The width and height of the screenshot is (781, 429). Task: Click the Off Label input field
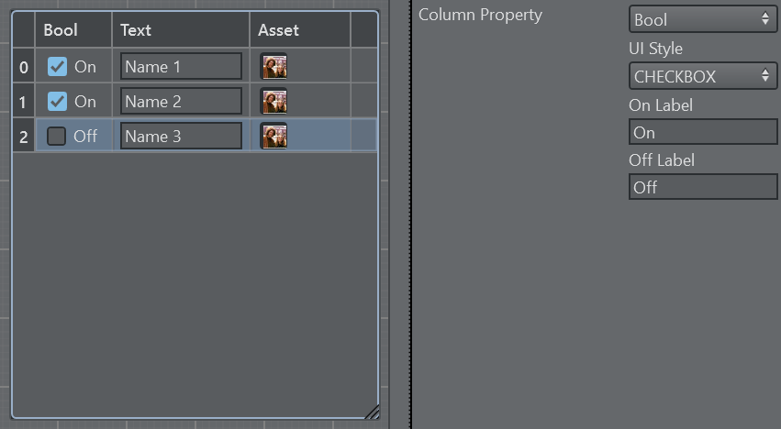click(703, 187)
